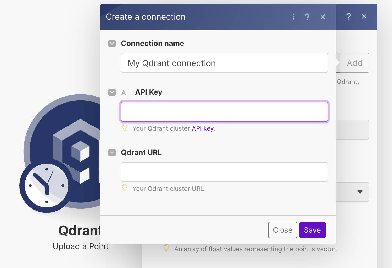
Task: Save the Qdrant connection
Action: point(312,230)
